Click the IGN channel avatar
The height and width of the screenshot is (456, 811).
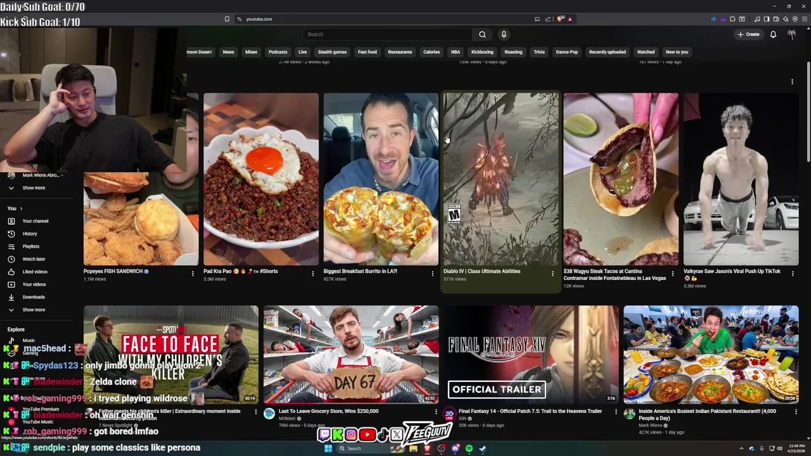point(449,414)
